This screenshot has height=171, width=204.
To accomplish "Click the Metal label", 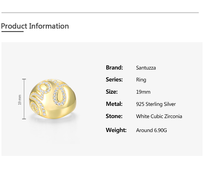I will pyautogui.click(x=114, y=104).
